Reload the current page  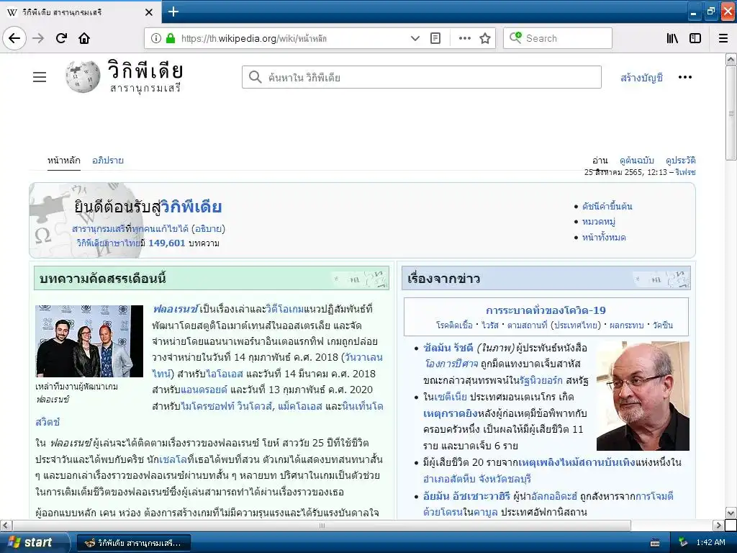click(61, 38)
